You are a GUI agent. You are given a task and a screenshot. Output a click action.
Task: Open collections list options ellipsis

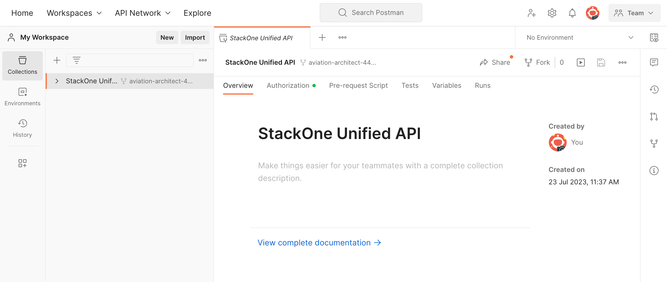203,60
